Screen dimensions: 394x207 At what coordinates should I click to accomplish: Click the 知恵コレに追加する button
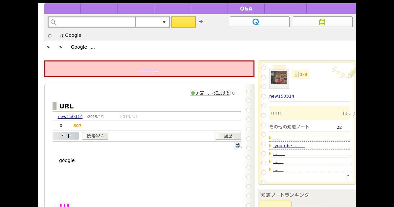click(210, 93)
